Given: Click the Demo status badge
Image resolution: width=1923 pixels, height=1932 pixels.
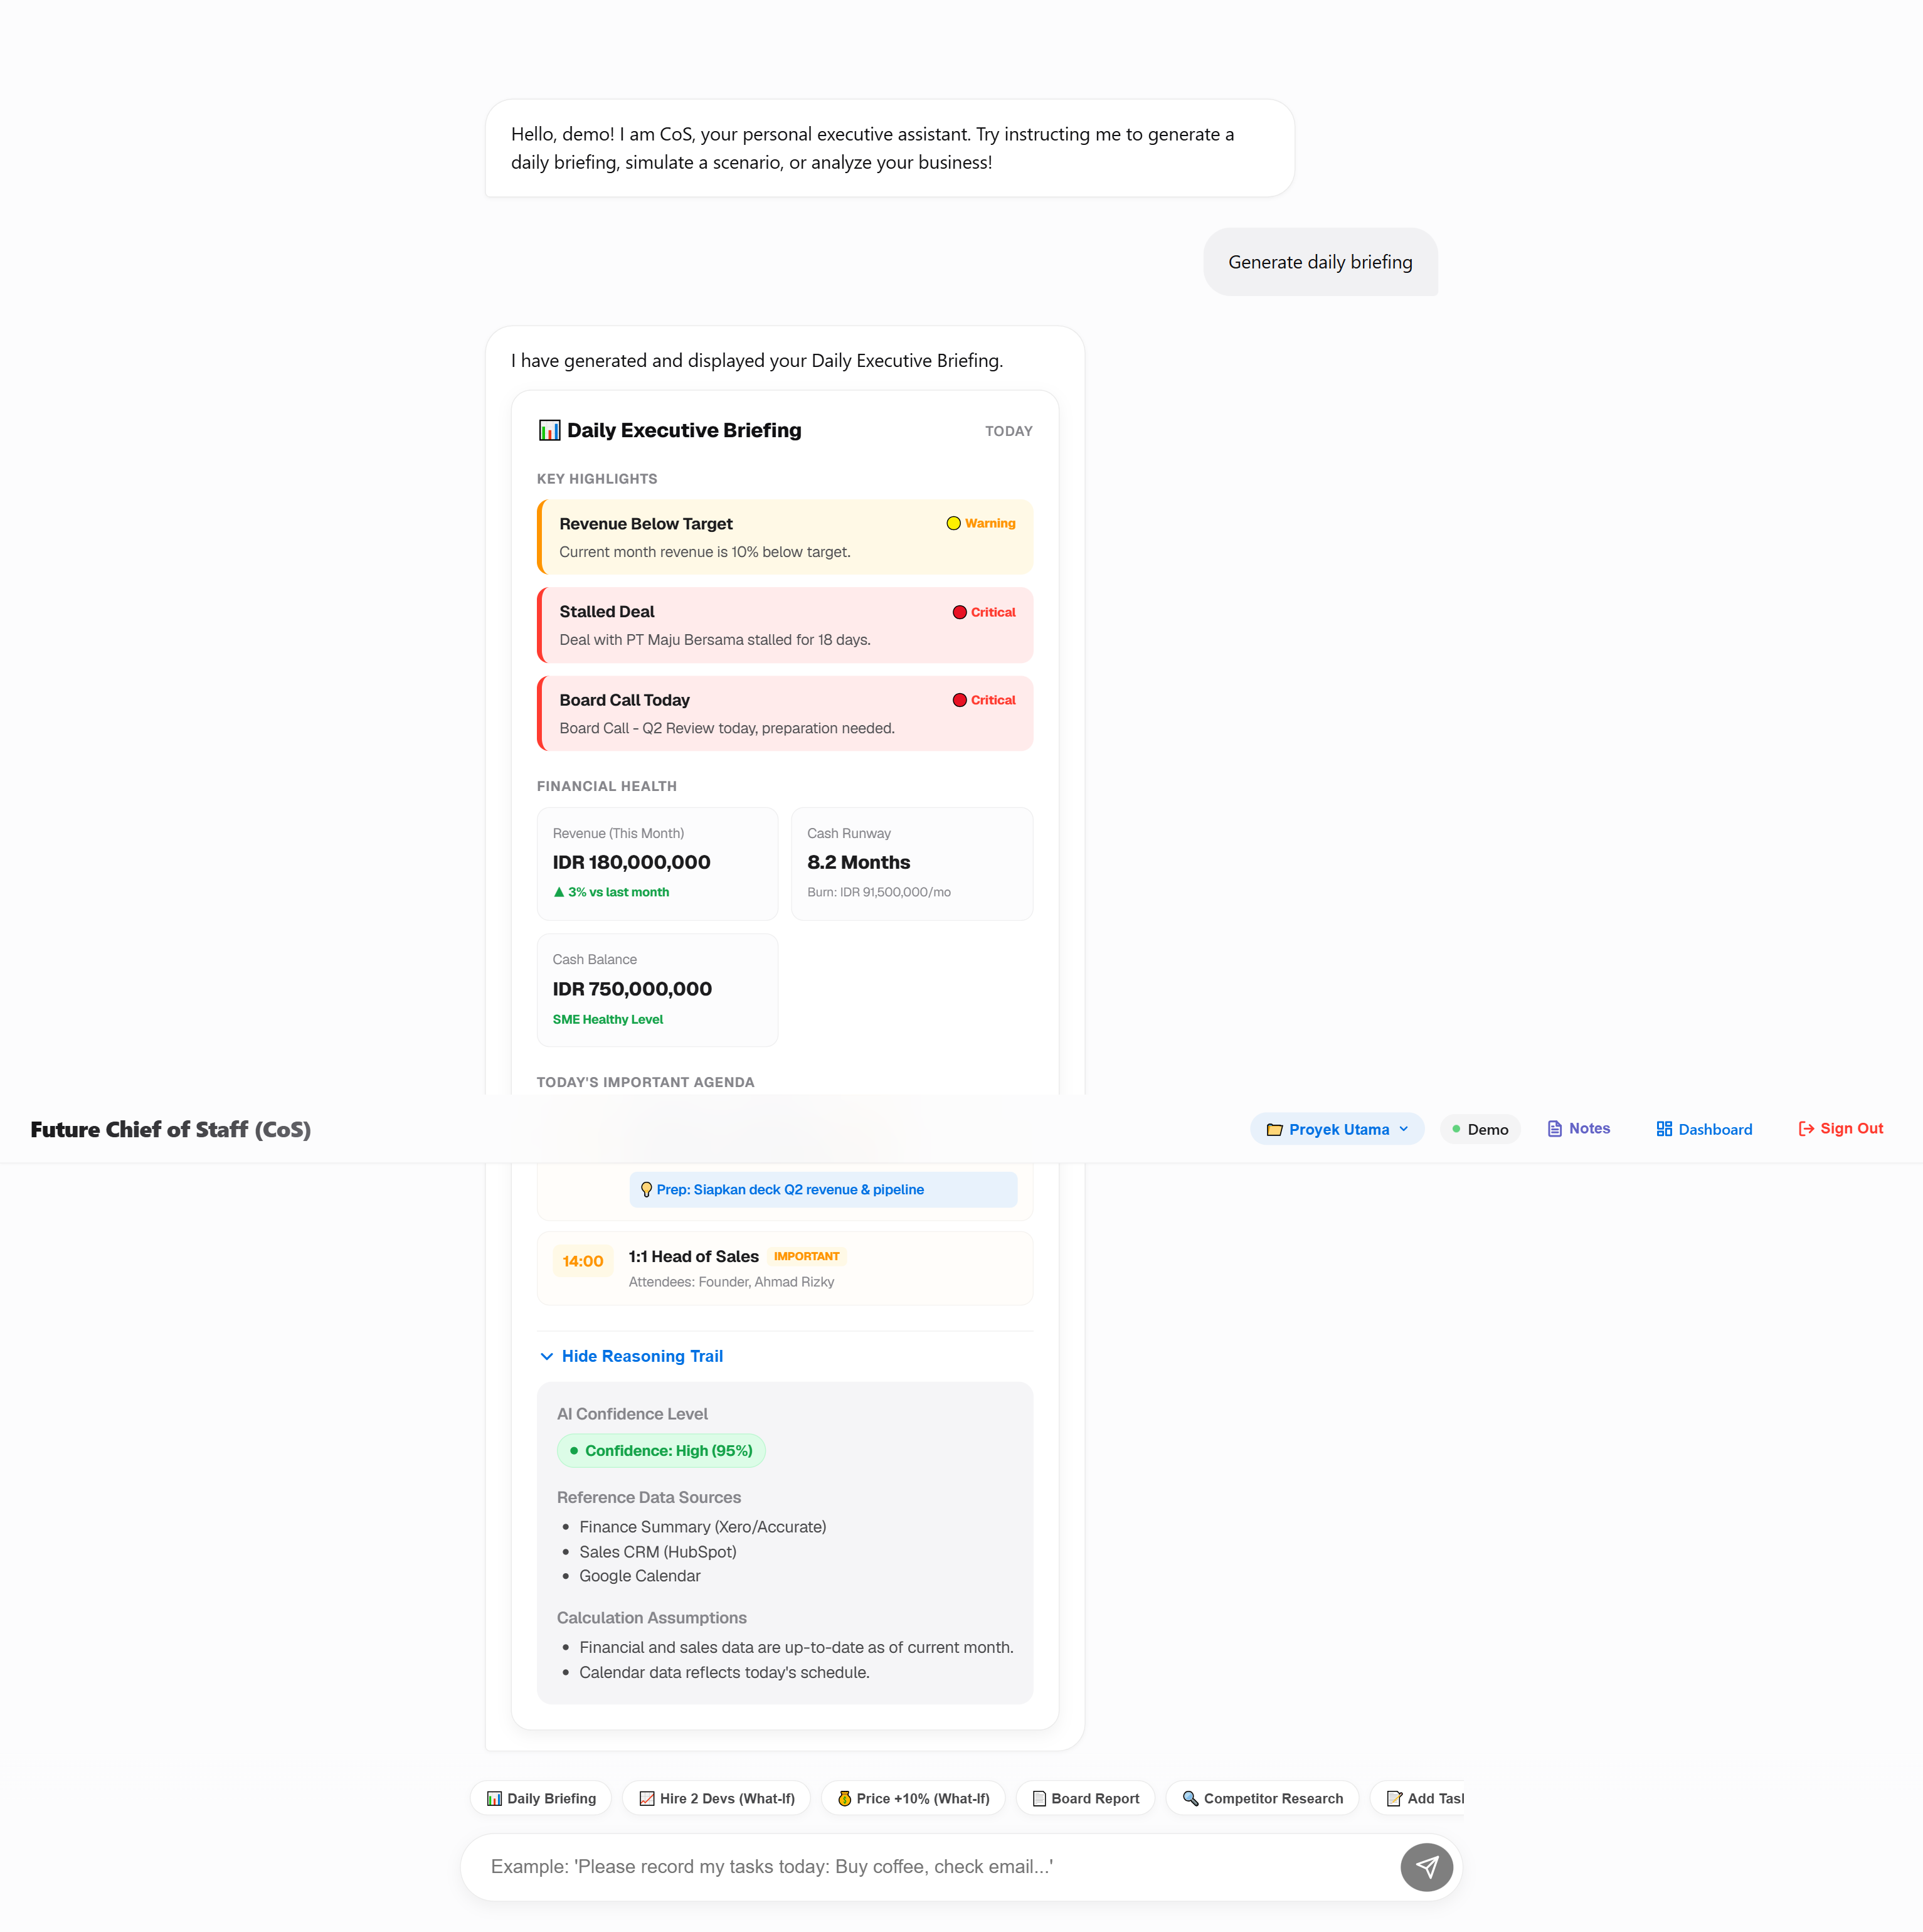Looking at the screenshot, I should (1480, 1129).
